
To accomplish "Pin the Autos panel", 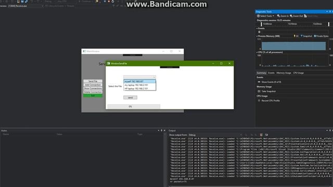I will (161, 130).
